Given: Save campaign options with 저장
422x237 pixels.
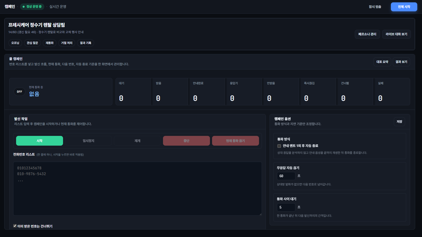Looking at the screenshot, I should point(399,122).
